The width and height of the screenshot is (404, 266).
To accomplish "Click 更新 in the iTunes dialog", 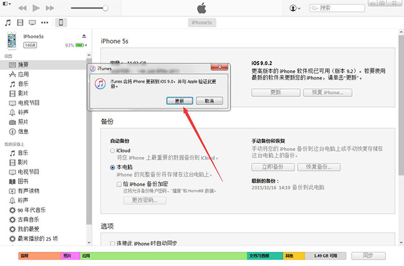I will coord(180,101).
